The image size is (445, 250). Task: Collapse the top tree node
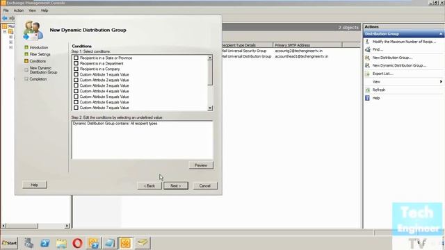[x=5, y=31]
